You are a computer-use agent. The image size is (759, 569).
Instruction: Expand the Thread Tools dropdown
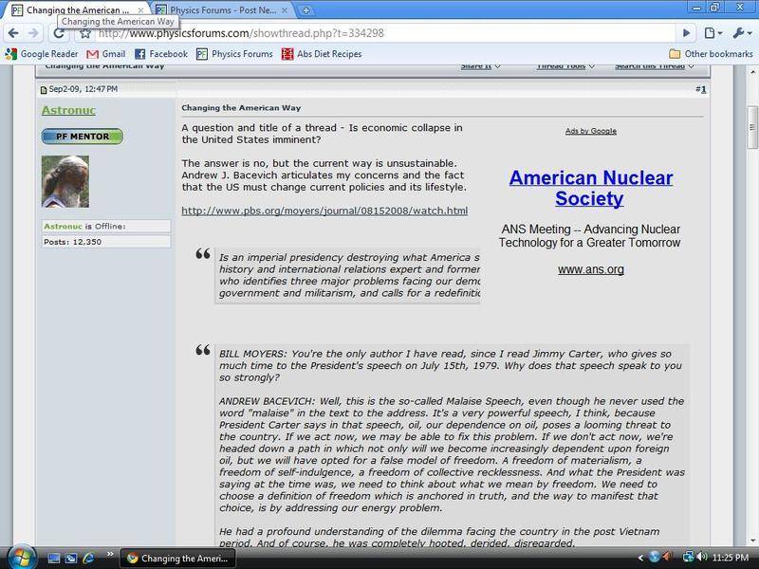pos(565,66)
